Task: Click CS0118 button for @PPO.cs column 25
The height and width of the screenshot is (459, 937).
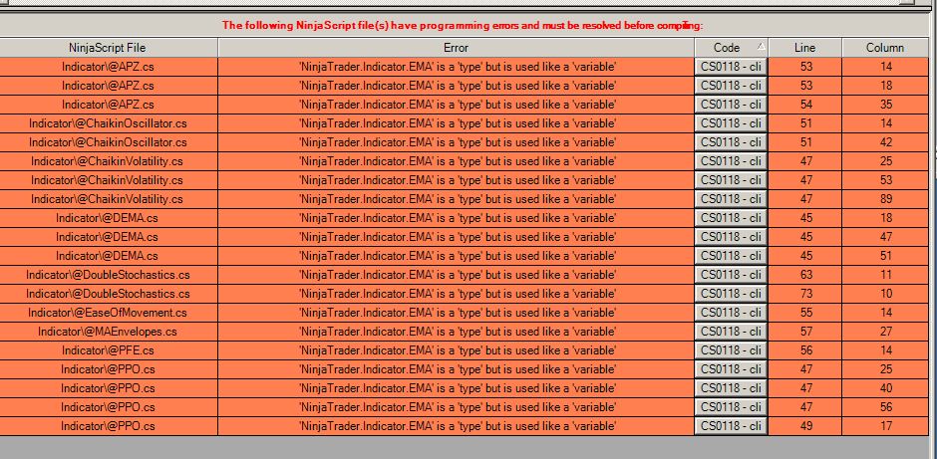Action: coord(731,369)
